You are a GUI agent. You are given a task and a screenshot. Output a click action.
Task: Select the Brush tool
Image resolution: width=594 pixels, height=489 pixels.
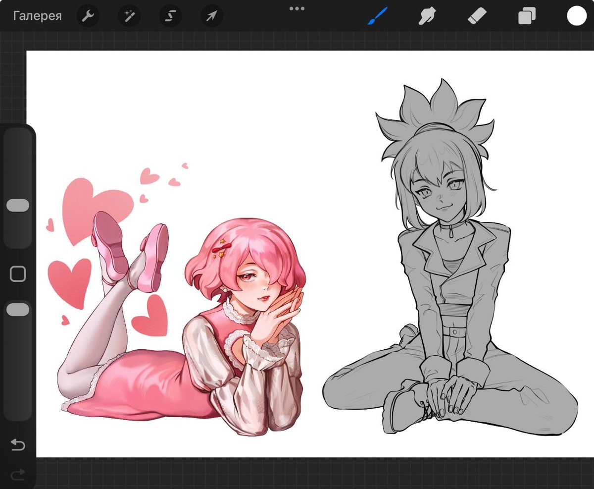pos(378,16)
